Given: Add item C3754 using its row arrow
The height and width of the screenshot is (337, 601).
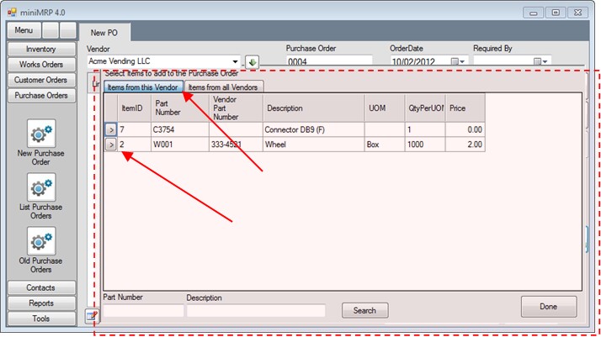Looking at the screenshot, I should pyautogui.click(x=111, y=130).
